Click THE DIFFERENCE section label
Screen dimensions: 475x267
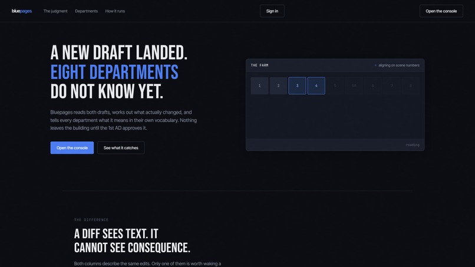[x=91, y=220]
